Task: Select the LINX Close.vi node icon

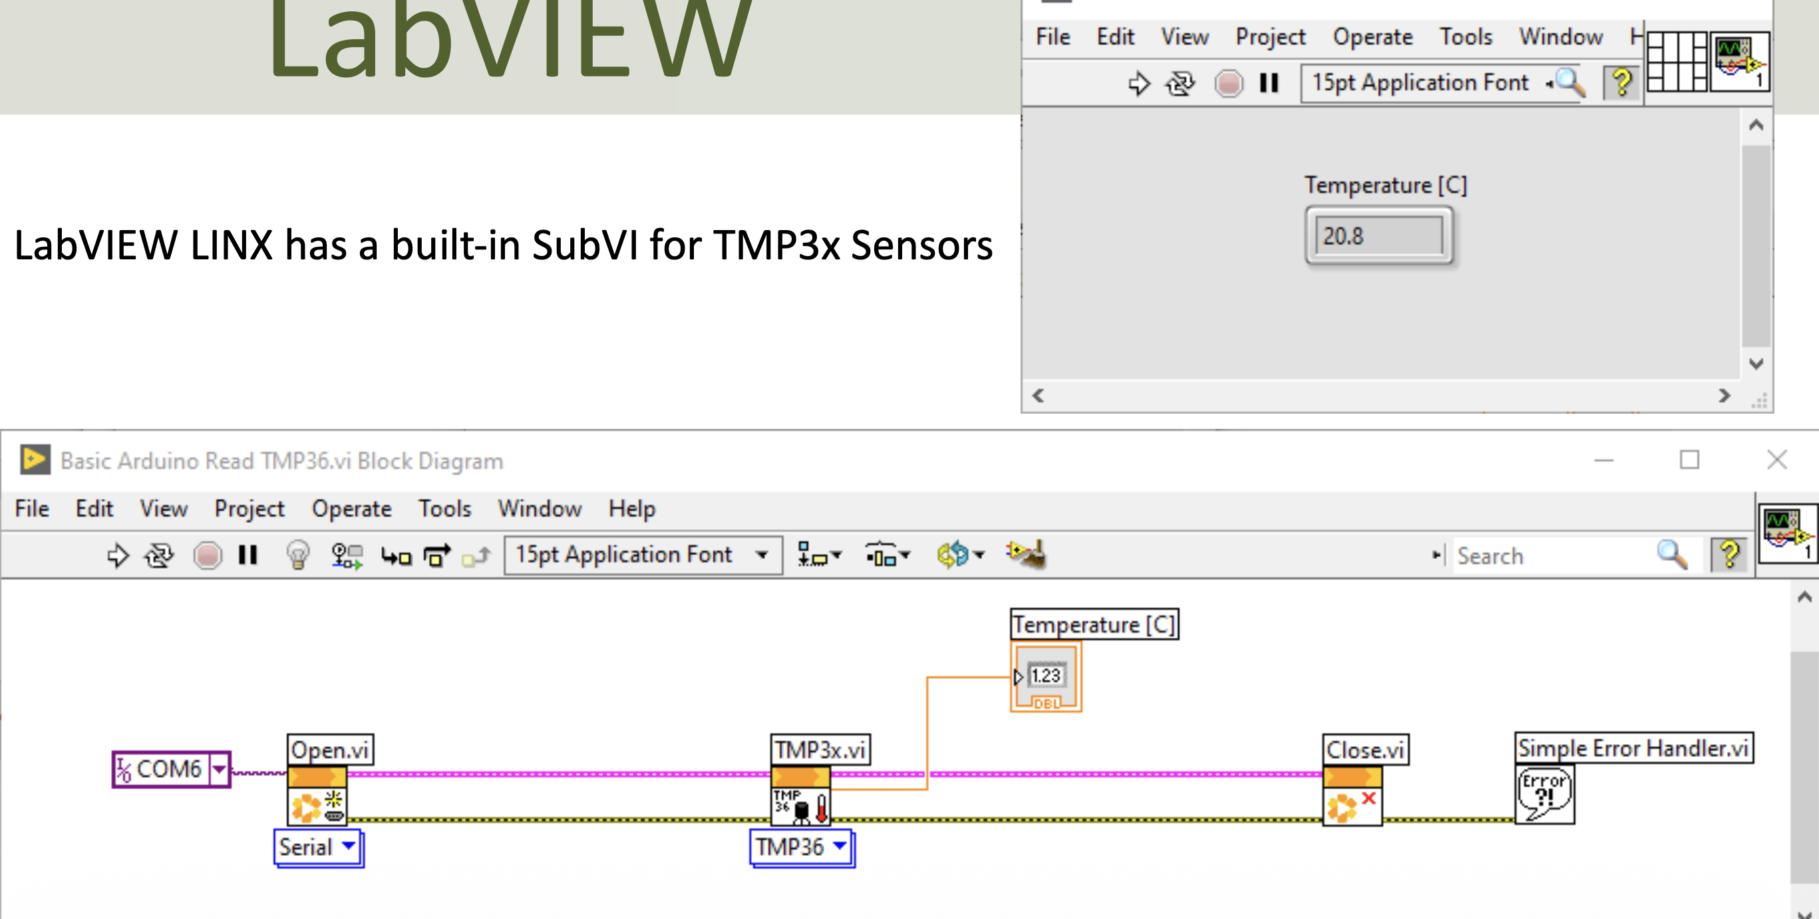Action: point(1352,796)
